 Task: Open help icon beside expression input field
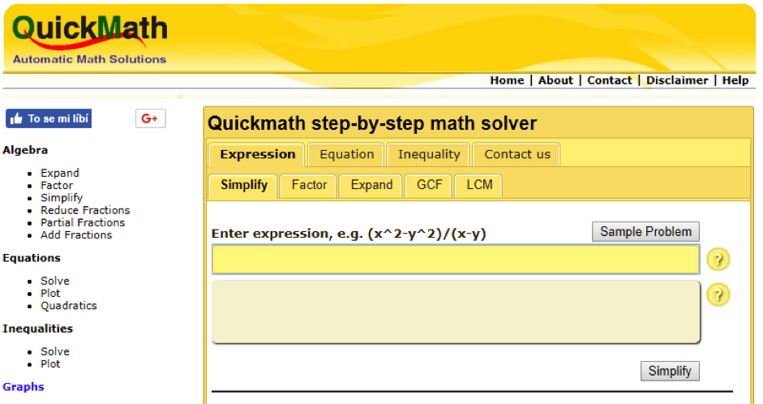718,259
